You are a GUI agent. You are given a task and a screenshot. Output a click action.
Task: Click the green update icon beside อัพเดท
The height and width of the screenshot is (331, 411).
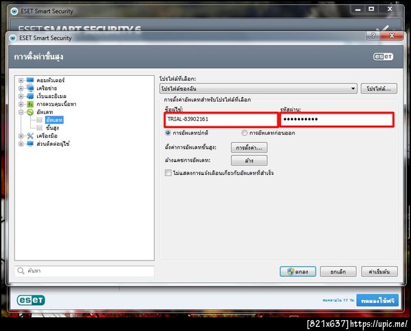click(x=30, y=112)
